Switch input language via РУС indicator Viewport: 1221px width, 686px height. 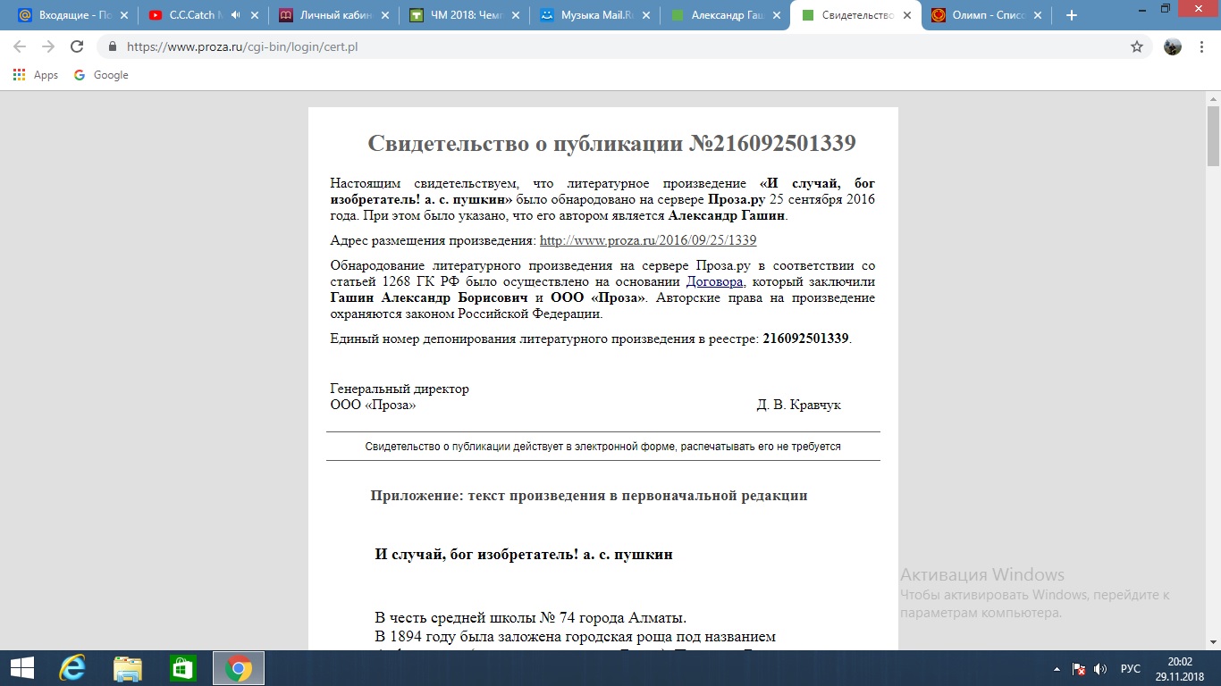[1130, 668]
